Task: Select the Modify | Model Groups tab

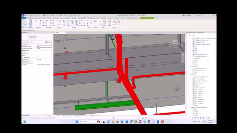Action: coord(147,18)
